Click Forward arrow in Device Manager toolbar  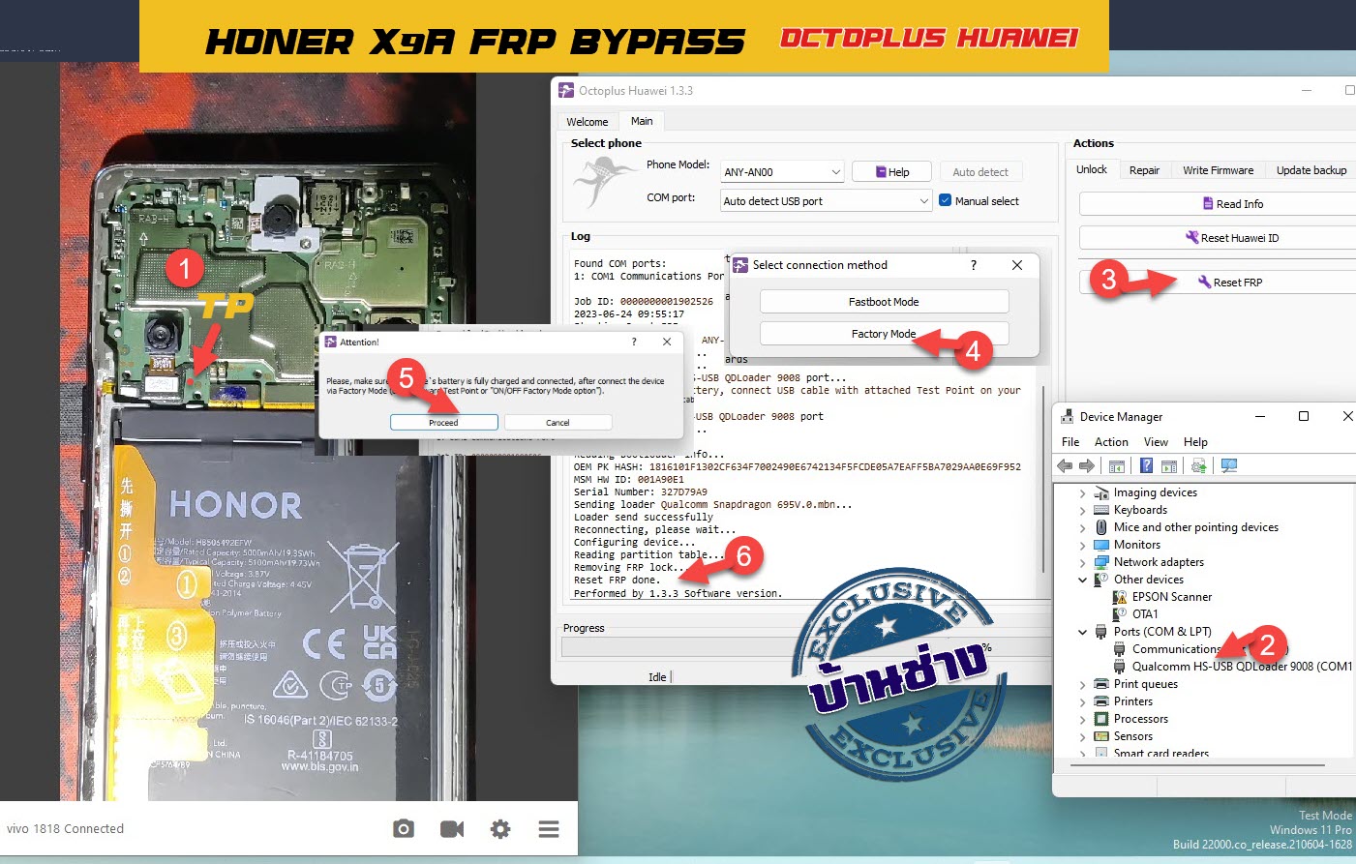coord(1087,465)
